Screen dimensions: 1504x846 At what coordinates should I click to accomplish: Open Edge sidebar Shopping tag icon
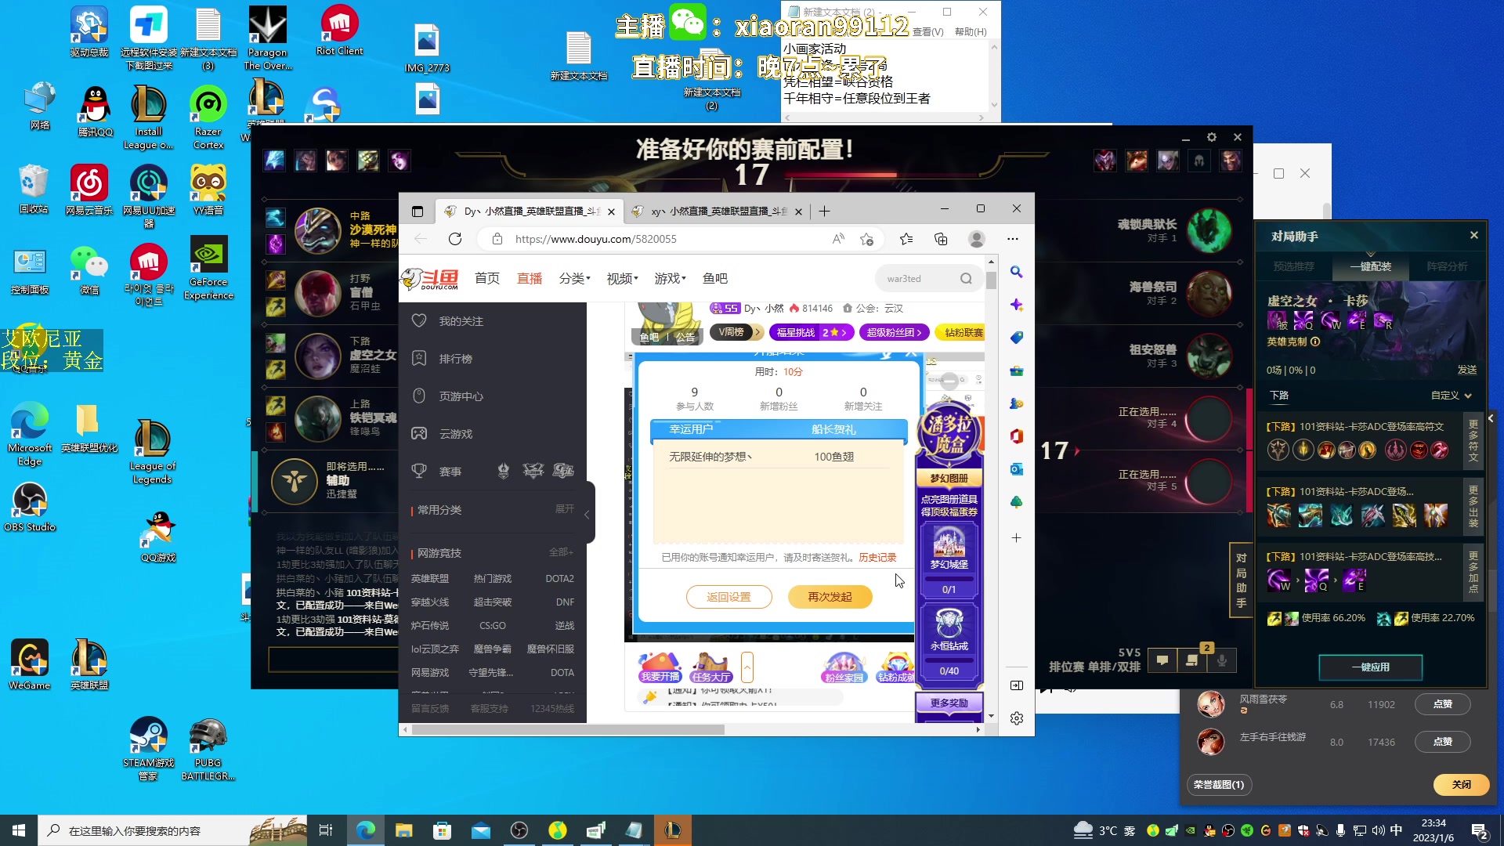click(1016, 338)
